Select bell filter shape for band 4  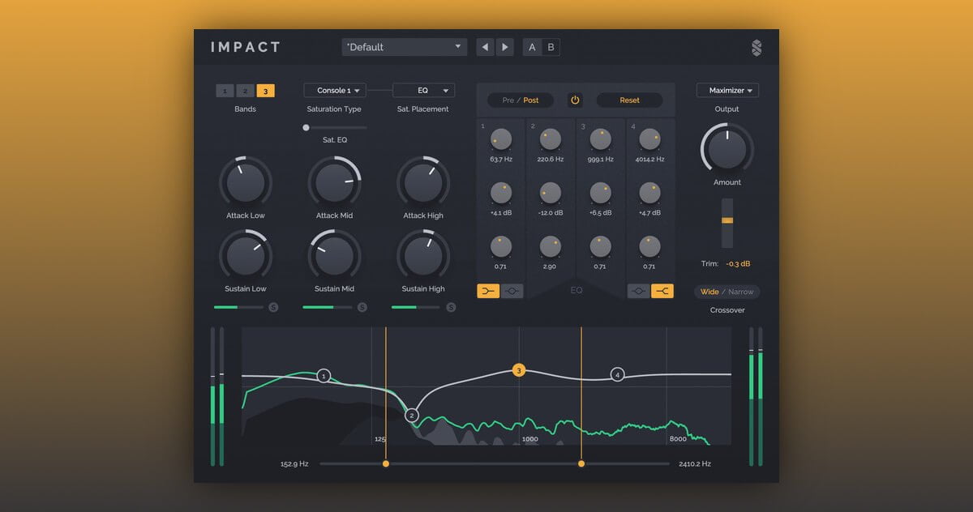638,292
